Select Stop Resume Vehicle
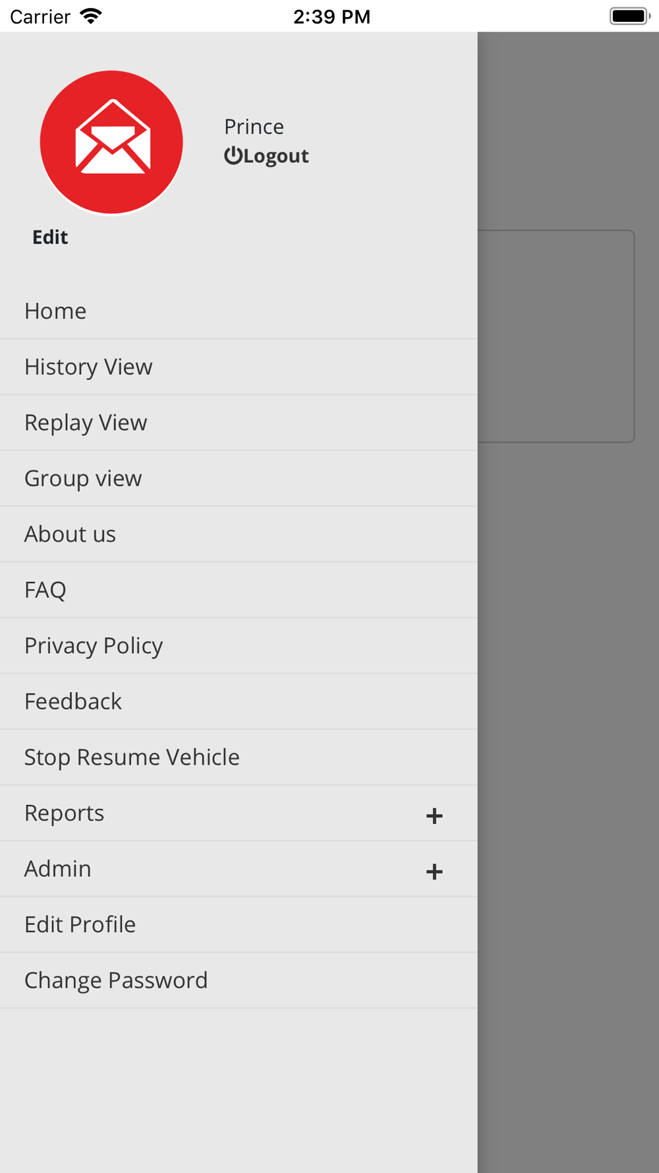The width and height of the screenshot is (659, 1173). [239, 757]
